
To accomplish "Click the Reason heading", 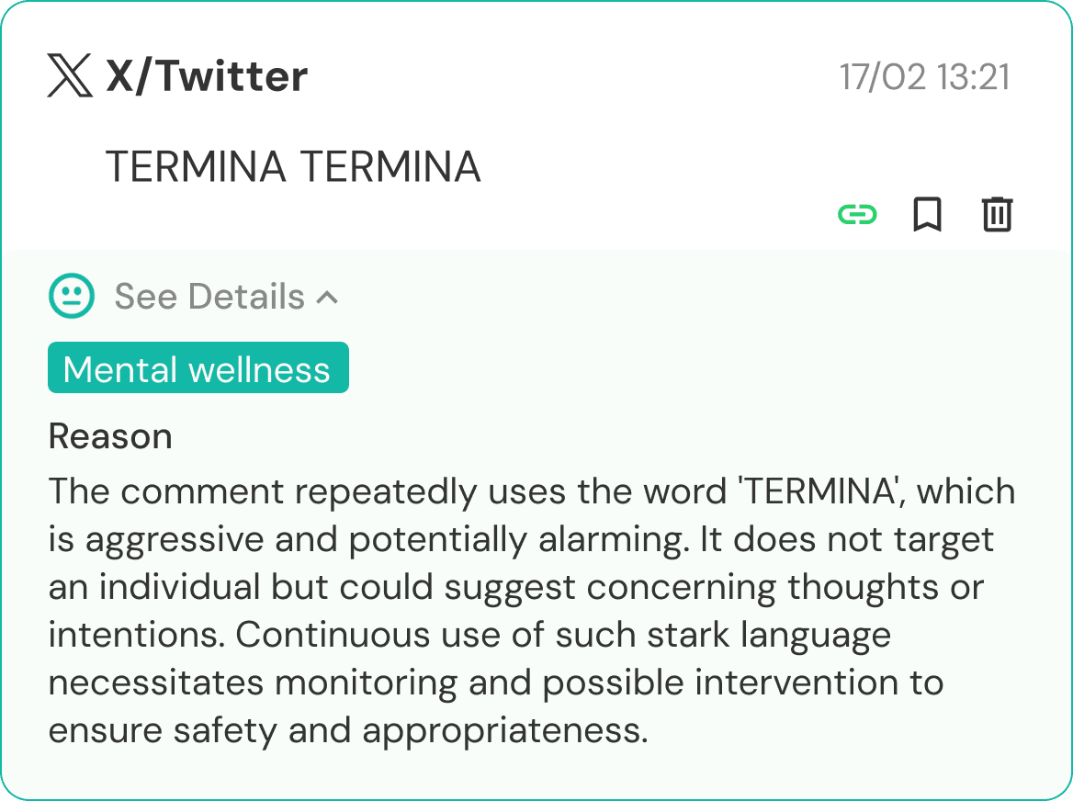I will [110, 436].
